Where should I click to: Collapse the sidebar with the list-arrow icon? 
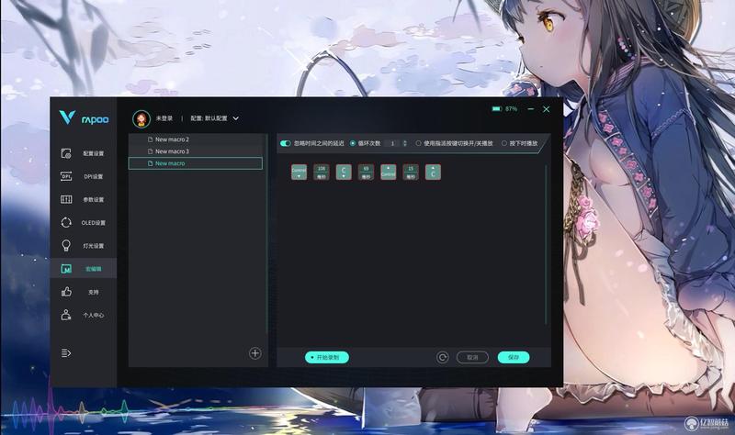[x=65, y=352]
